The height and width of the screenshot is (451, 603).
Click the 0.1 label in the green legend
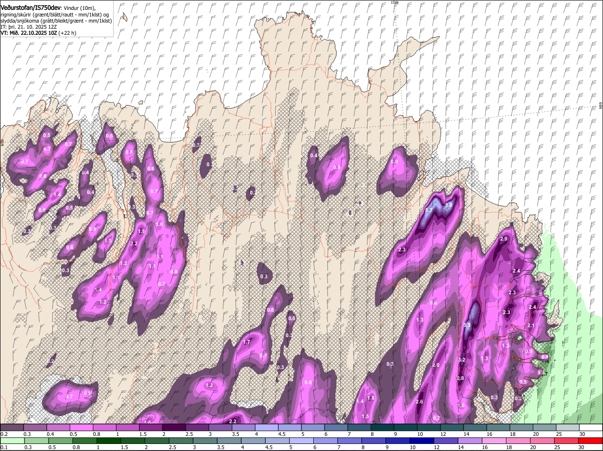pyautogui.click(x=4, y=447)
